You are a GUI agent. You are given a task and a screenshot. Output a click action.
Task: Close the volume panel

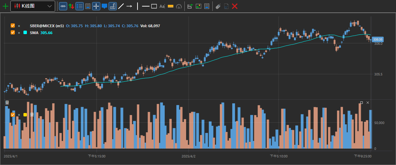368,102
